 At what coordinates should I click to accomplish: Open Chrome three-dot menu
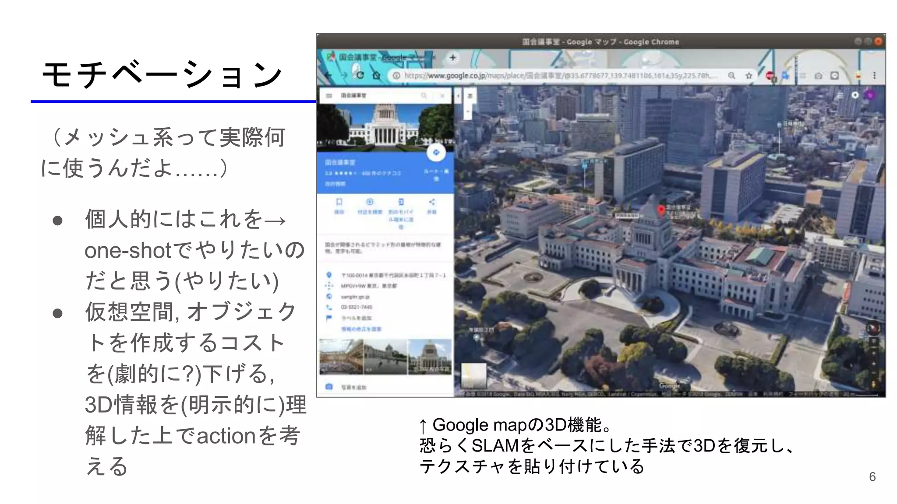874,75
